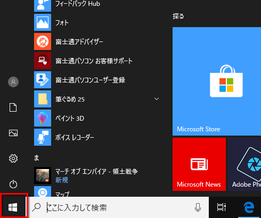
Task: Open 富士通パソコン お客様サポート icon
Action: [x=43, y=61]
